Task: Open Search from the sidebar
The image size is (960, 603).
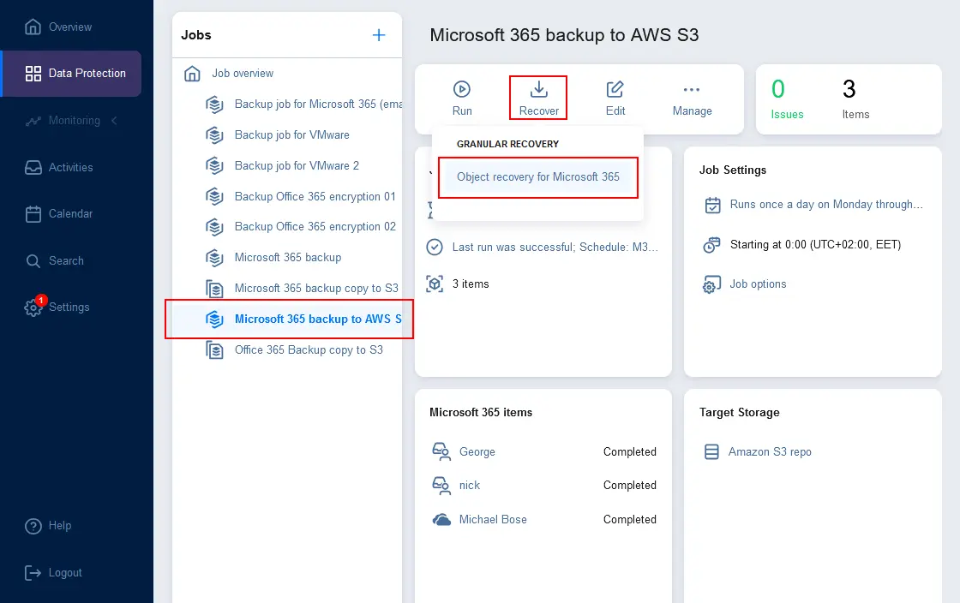Action: point(55,260)
